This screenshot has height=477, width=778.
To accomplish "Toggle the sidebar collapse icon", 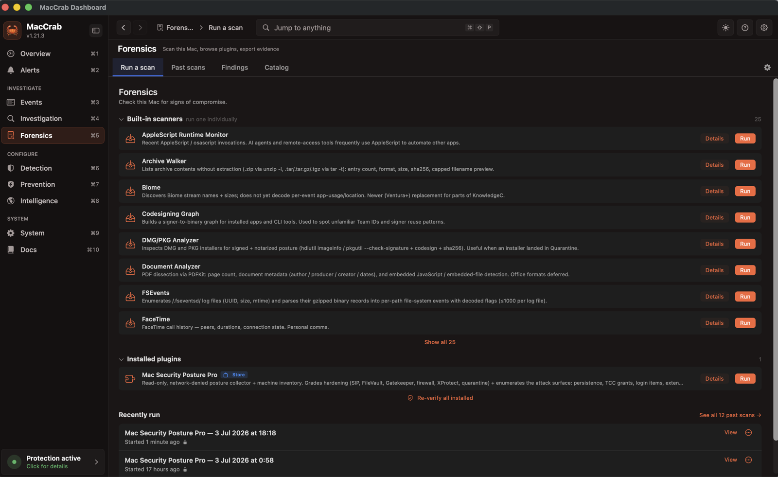I will (x=96, y=31).
